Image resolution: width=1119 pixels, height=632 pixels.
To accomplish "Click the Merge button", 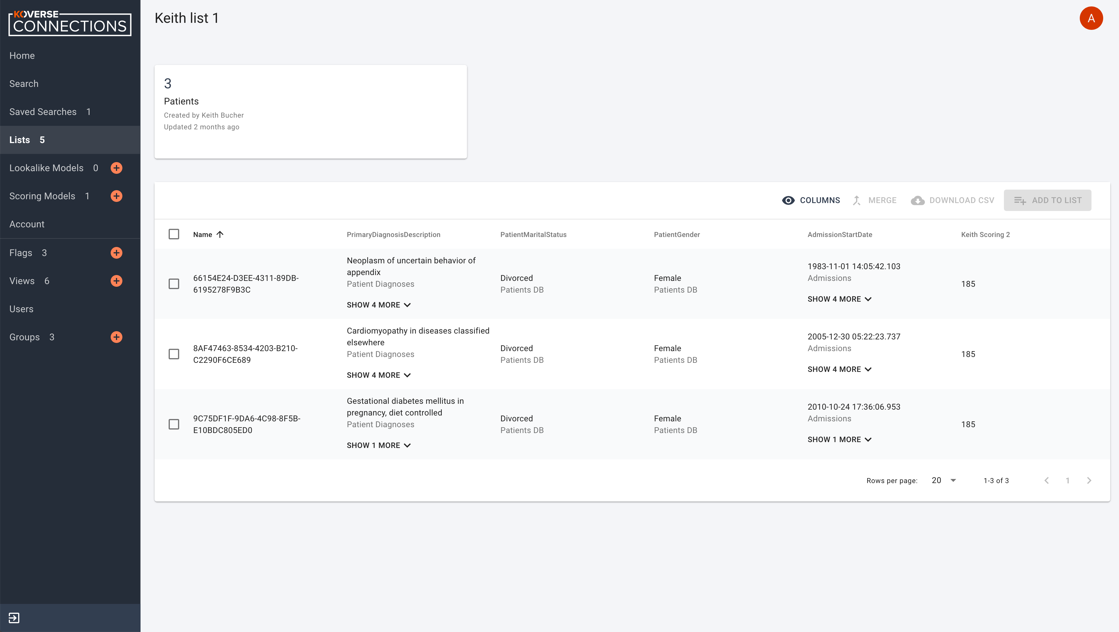I will [x=875, y=200].
